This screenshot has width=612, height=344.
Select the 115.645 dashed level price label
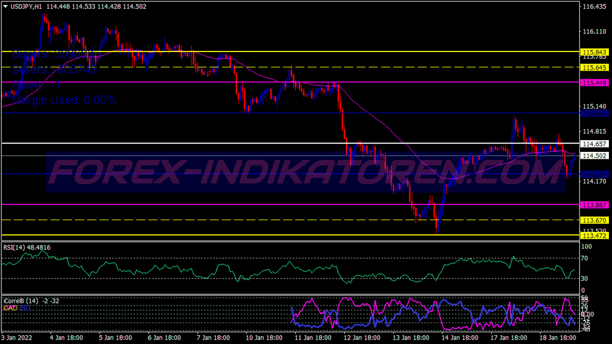coord(595,68)
